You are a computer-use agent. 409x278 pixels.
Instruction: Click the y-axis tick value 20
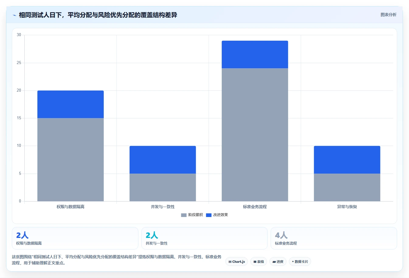19,90
